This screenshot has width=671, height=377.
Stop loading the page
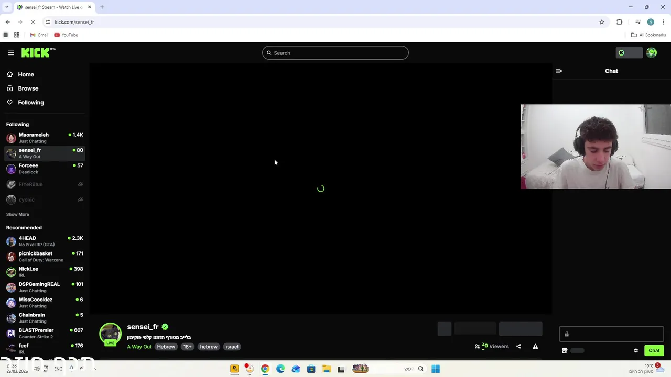33,22
